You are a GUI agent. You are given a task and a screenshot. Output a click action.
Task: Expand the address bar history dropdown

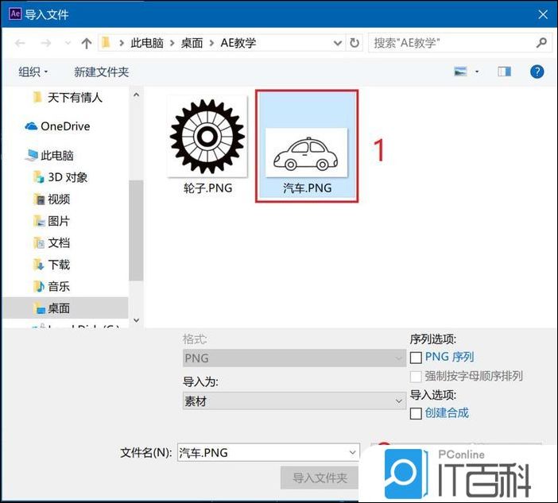coord(337,43)
